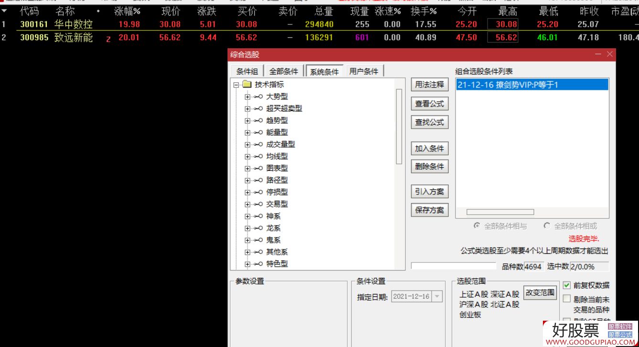Open the stock list header dropdown triangle

point(4,11)
